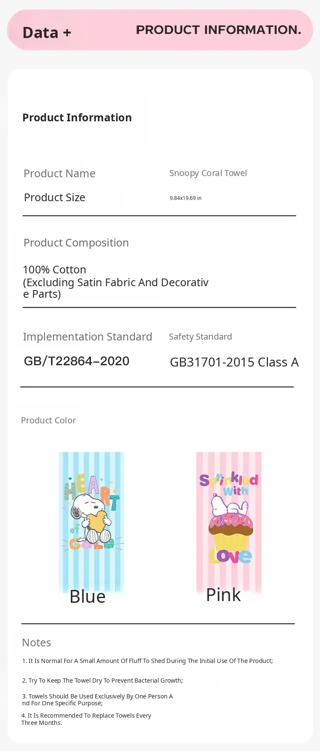320x751 pixels.
Task: Click the "Data +" header text
Action: coord(47,32)
